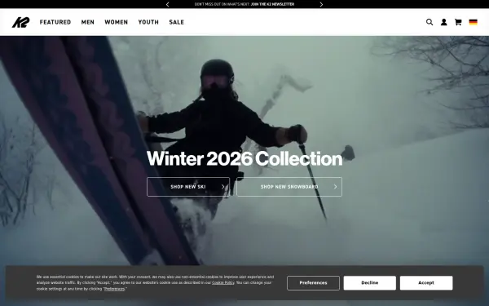The width and height of the screenshot is (489, 306).
Task: Click the K2 logo
Action: coord(21,22)
